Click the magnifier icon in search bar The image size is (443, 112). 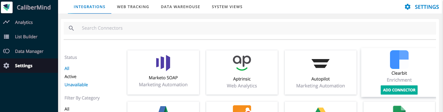click(71, 28)
